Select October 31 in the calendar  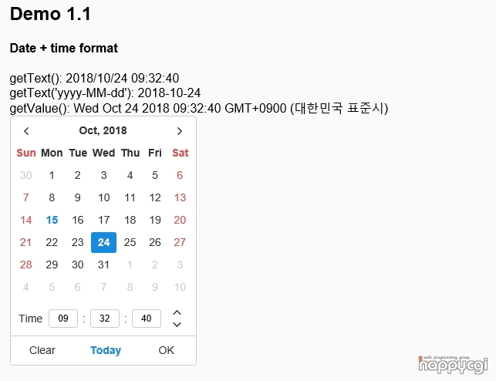(104, 265)
